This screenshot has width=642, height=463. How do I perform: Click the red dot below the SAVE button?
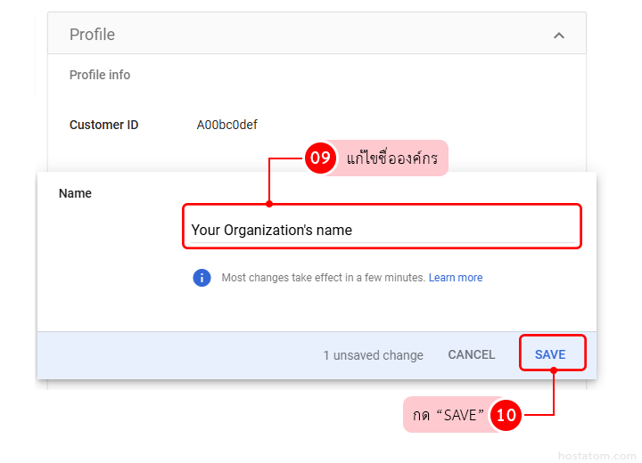coord(554,371)
